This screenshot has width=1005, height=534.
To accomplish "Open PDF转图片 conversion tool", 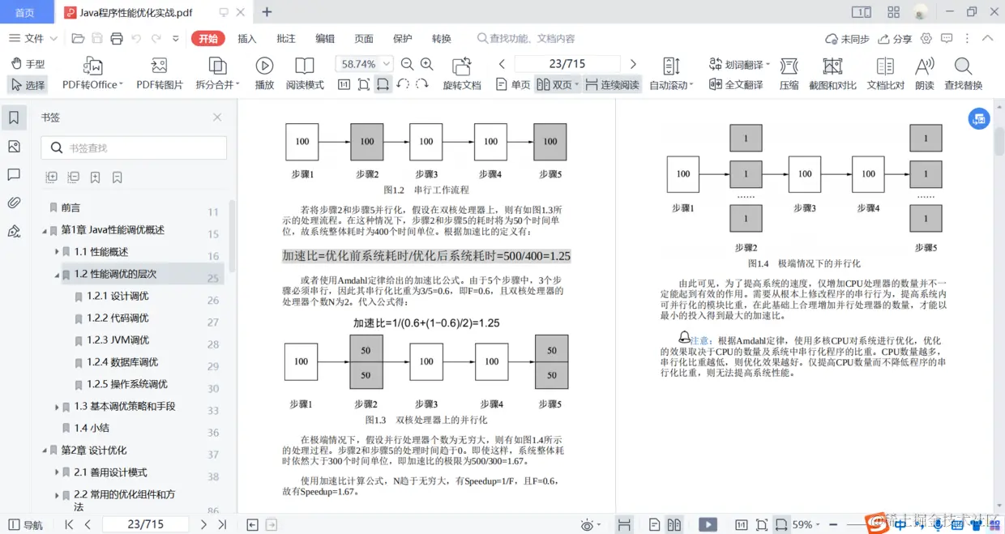I will coord(160,75).
